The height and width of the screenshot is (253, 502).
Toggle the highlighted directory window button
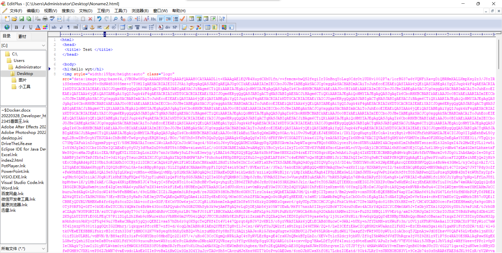pyautogui.click(x=199, y=19)
